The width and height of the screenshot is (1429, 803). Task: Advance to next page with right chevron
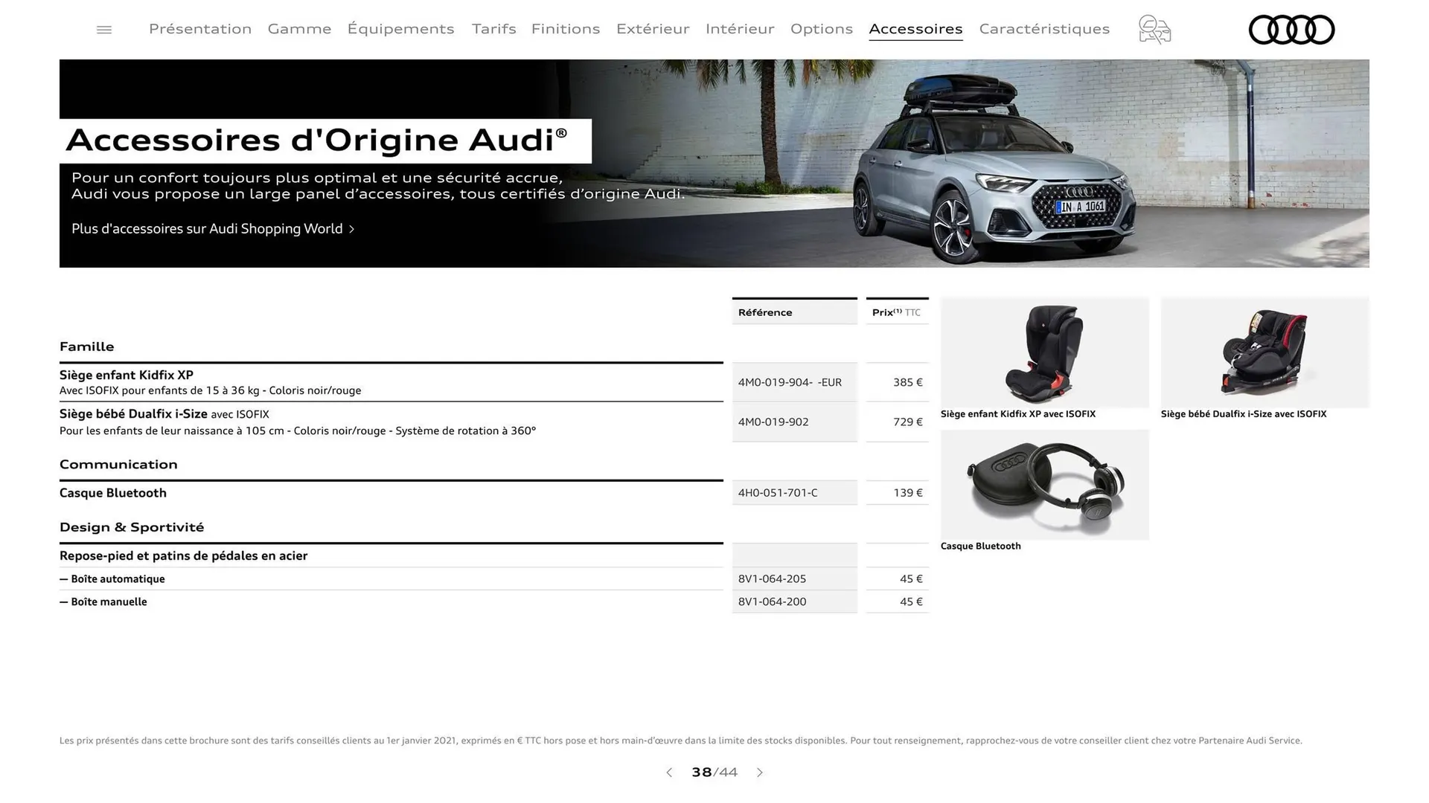pos(760,773)
